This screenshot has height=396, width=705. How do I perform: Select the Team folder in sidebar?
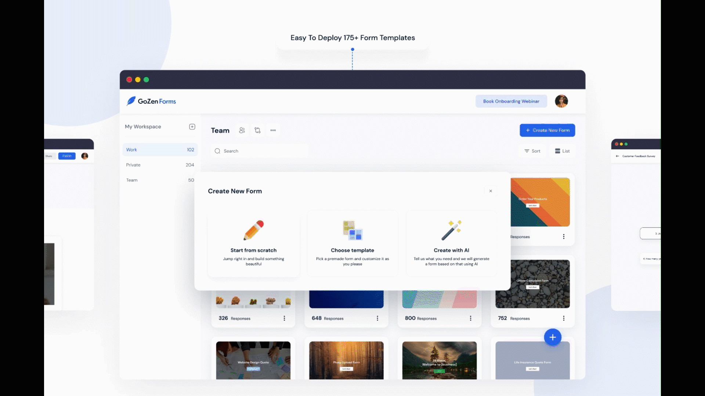coord(160,180)
